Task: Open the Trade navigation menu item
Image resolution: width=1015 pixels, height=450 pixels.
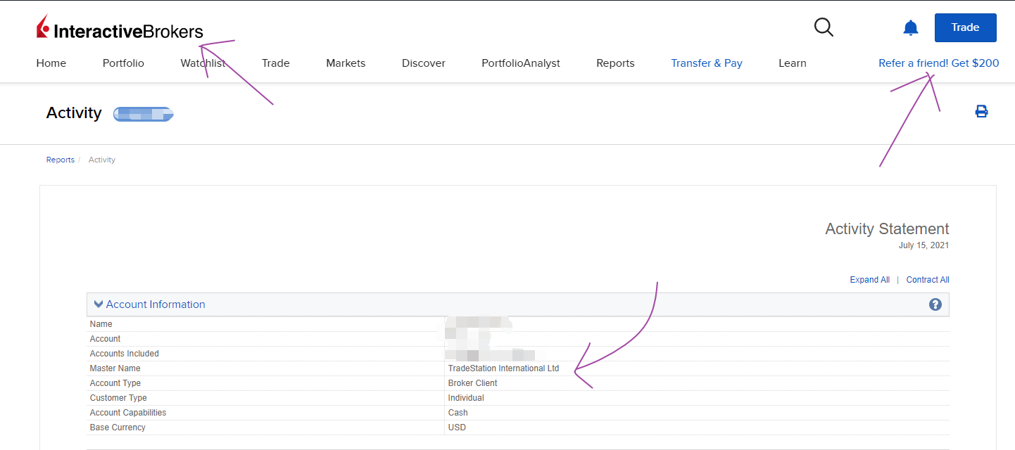Action: coord(276,63)
